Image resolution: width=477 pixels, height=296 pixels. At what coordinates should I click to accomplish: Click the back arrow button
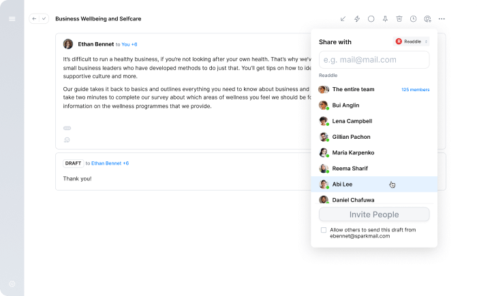pyautogui.click(x=34, y=19)
